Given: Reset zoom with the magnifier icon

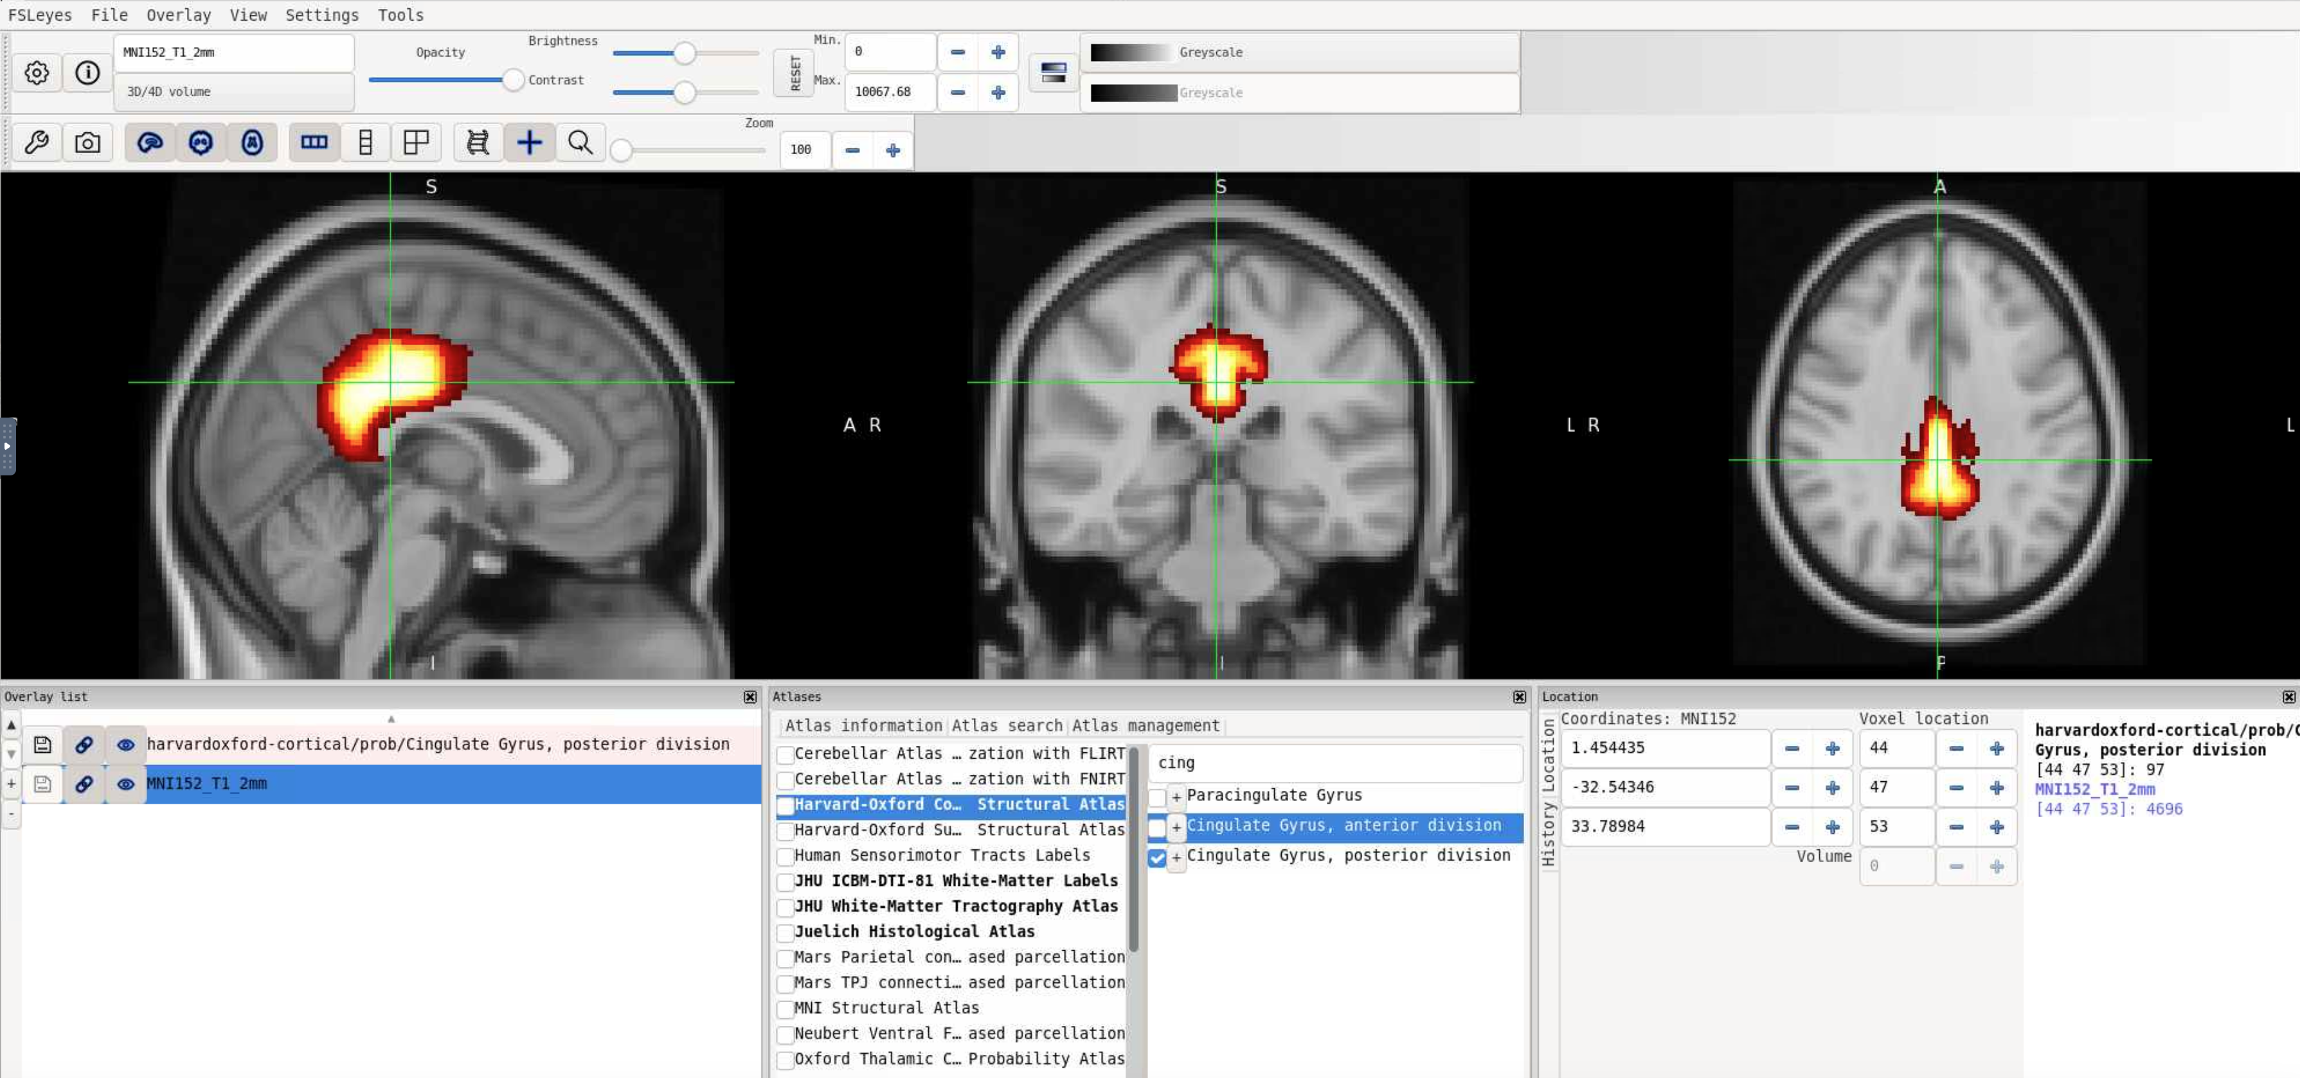Looking at the screenshot, I should tap(580, 143).
